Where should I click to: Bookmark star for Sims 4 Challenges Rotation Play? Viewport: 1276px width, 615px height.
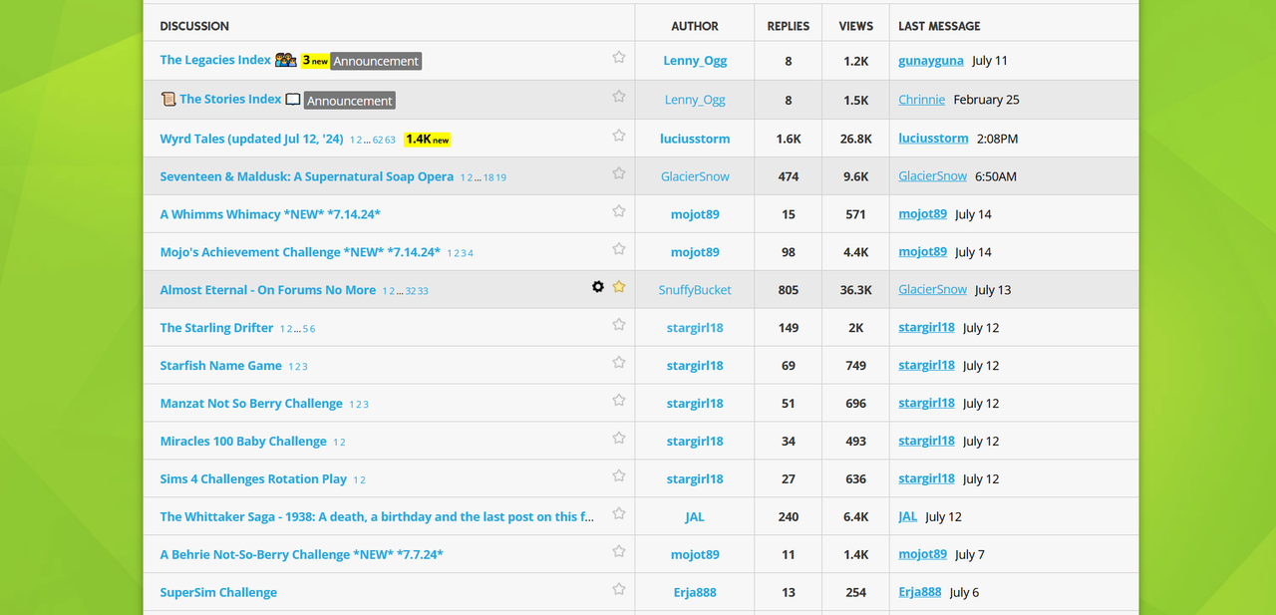[619, 476]
